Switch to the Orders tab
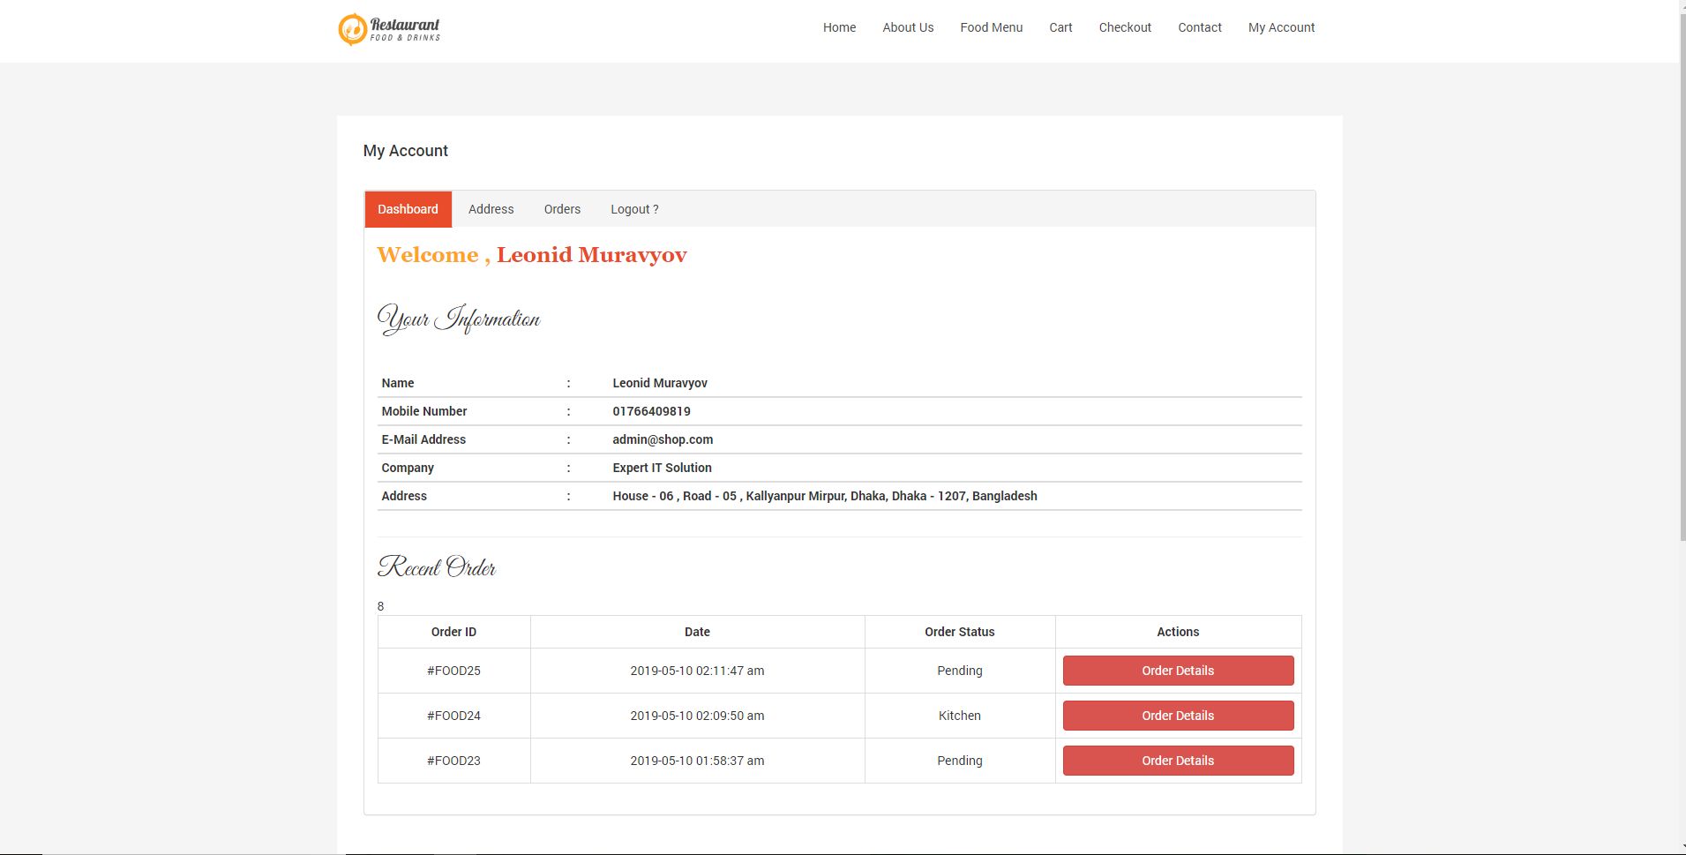Image resolution: width=1686 pixels, height=855 pixels. (x=562, y=209)
